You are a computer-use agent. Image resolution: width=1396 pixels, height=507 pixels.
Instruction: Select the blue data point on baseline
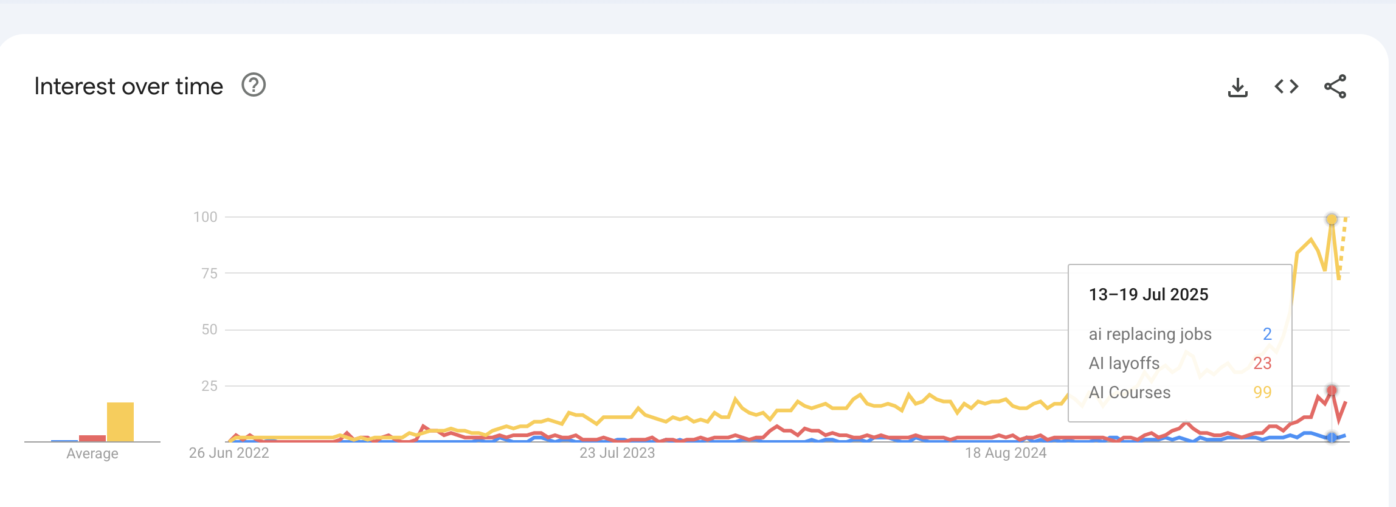tap(1332, 438)
